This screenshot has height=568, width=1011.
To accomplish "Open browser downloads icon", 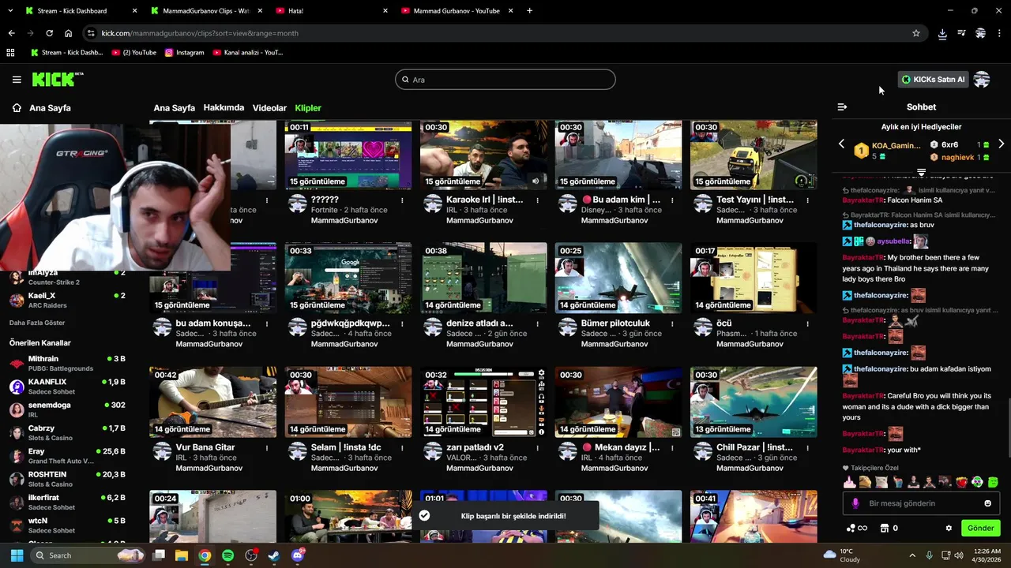I will (942, 33).
